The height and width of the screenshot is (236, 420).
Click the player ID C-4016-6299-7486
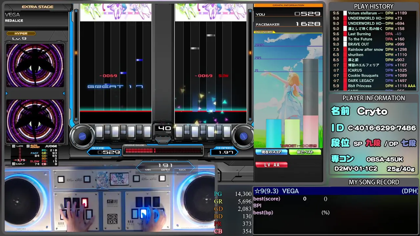381,128
